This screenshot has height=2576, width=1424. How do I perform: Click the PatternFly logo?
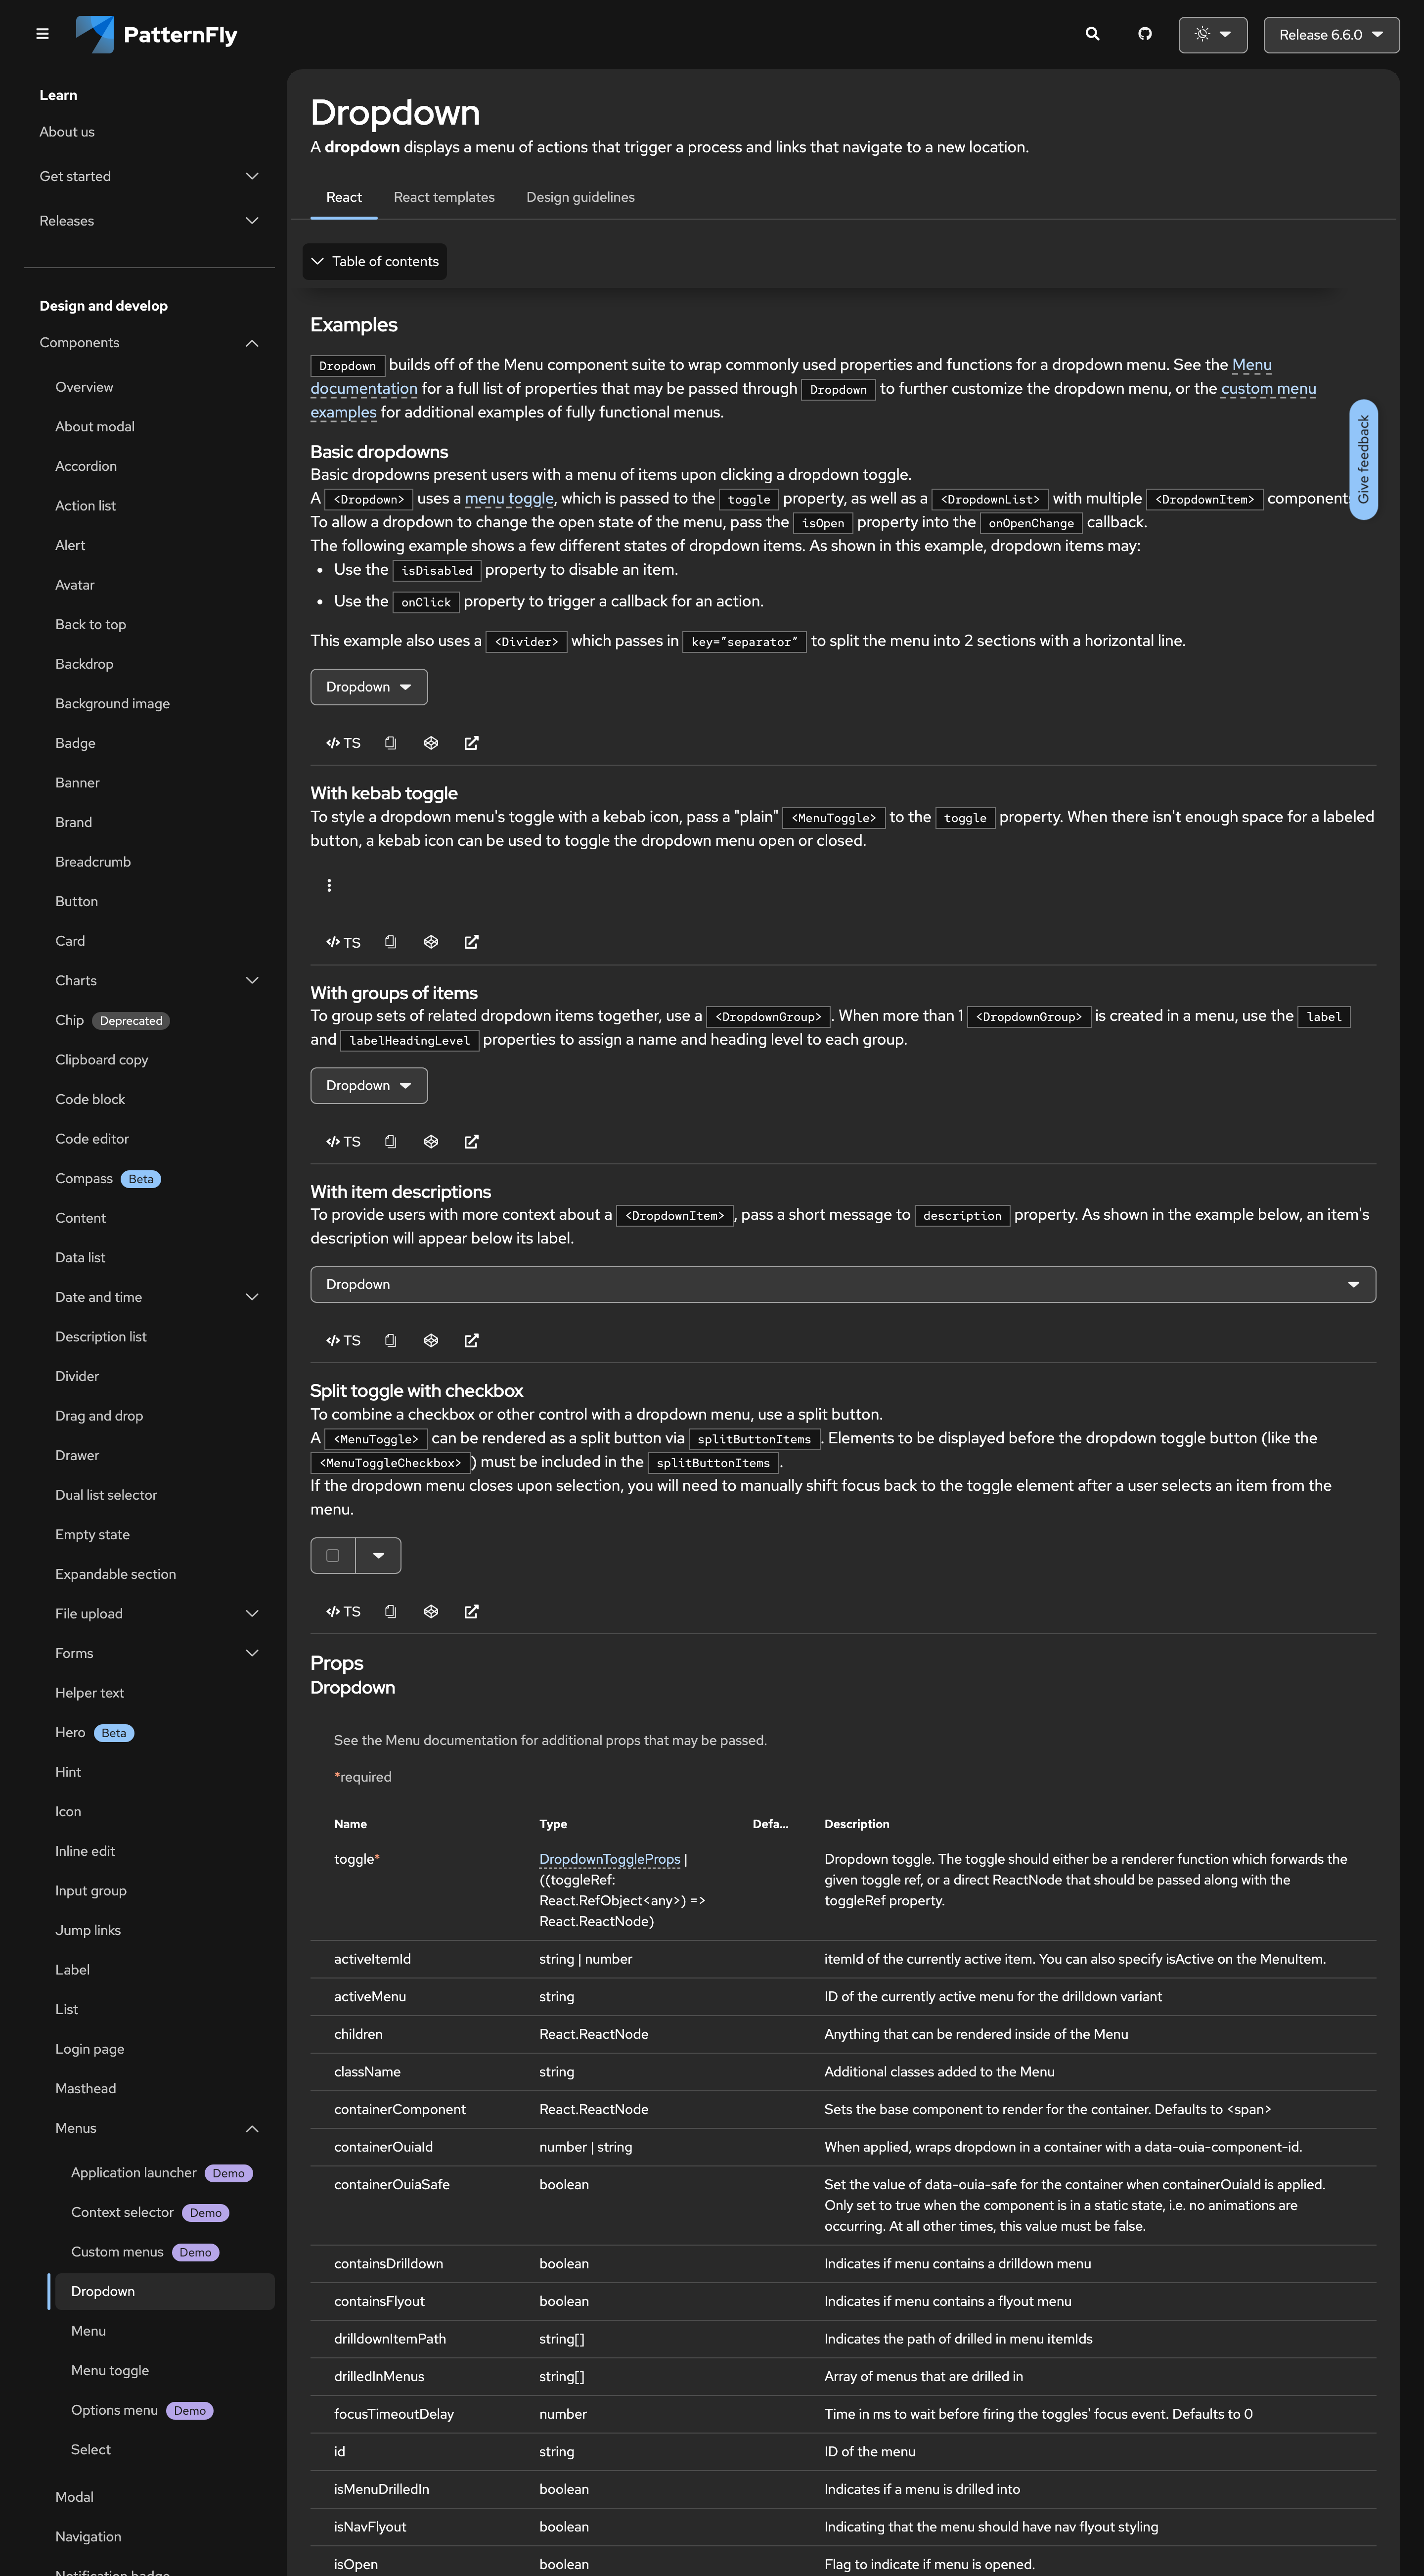click(157, 34)
